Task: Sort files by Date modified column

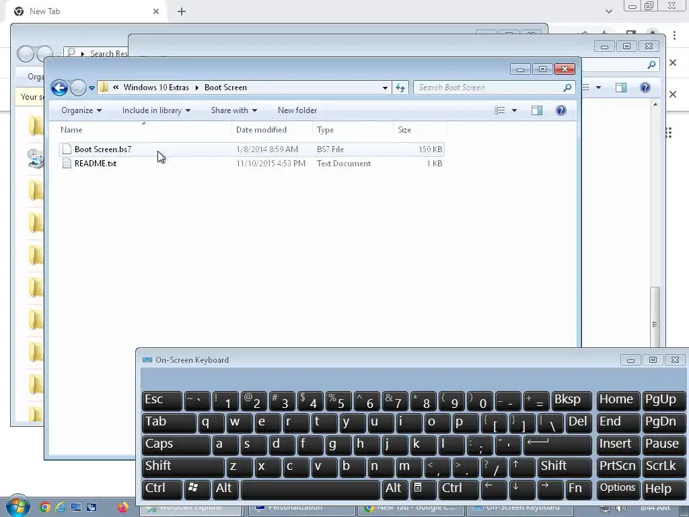Action: pos(272,130)
